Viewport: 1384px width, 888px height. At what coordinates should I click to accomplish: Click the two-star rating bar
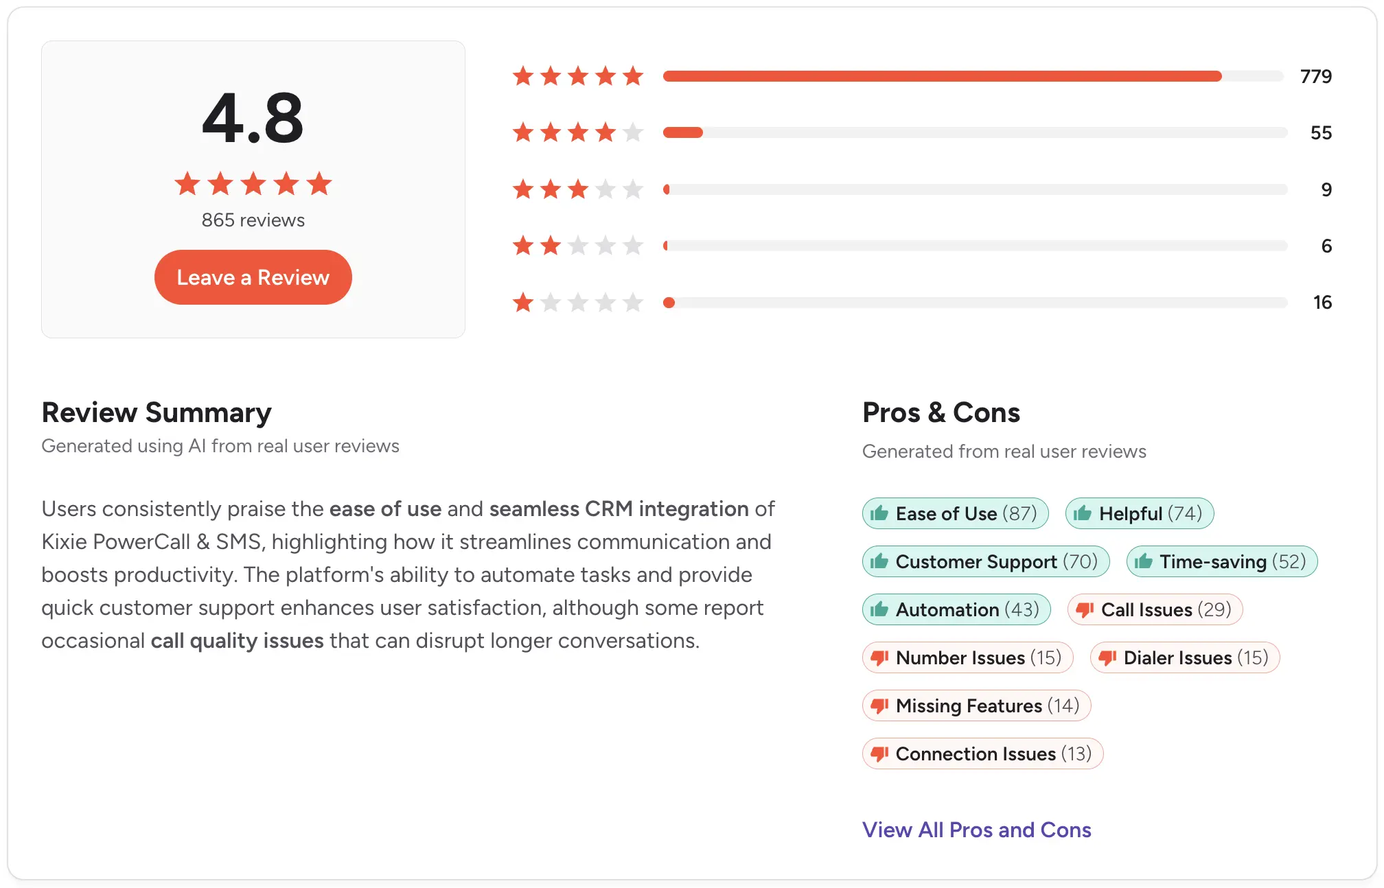point(975,246)
